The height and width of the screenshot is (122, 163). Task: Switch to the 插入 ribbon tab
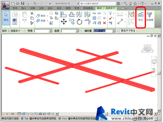coord(24,8)
